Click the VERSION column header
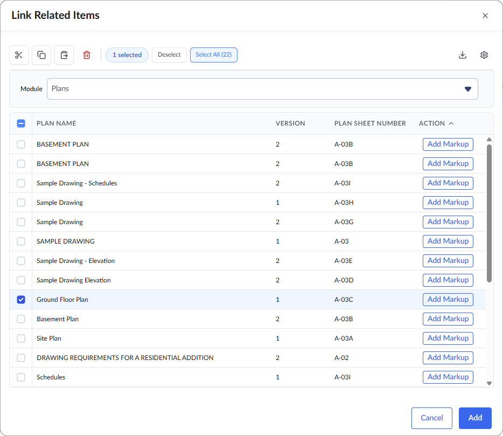The height and width of the screenshot is (436, 503). point(290,123)
